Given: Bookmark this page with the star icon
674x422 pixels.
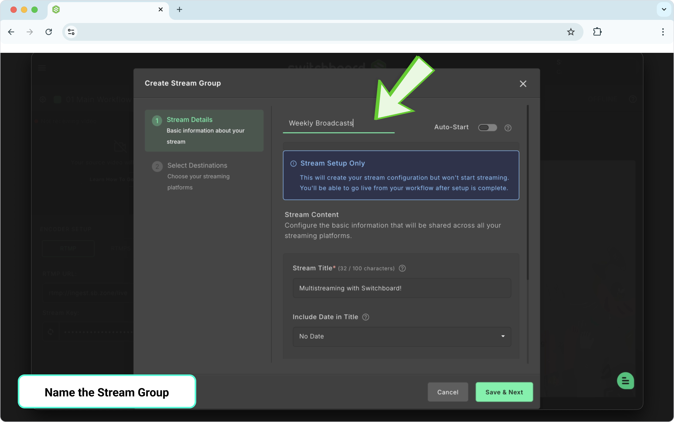Looking at the screenshot, I should (571, 32).
